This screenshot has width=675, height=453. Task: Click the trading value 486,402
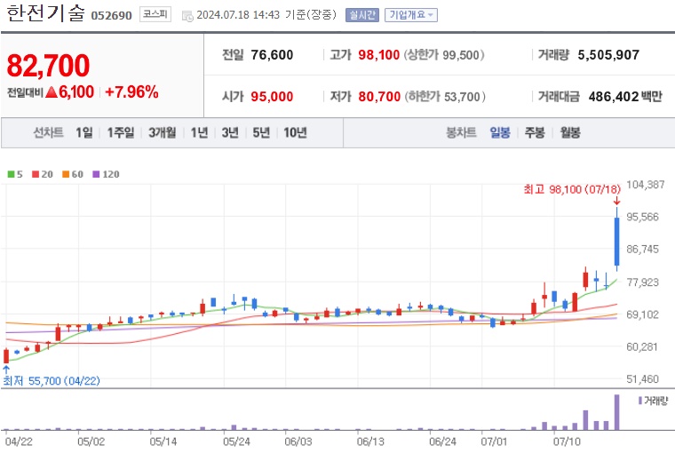tap(613, 97)
